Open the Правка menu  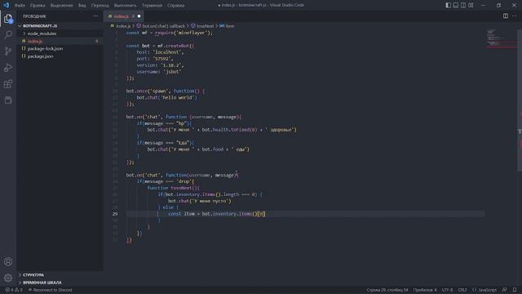[x=38, y=6]
